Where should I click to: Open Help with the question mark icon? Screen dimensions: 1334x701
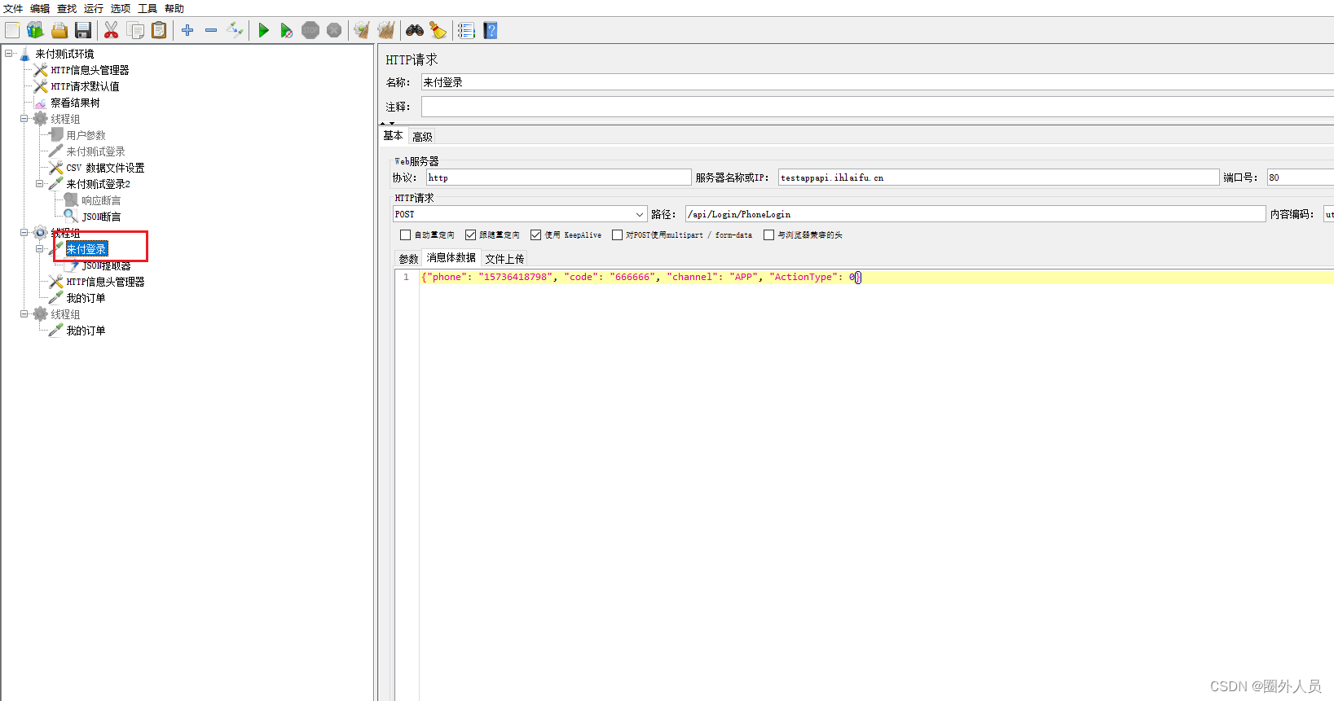click(x=490, y=30)
